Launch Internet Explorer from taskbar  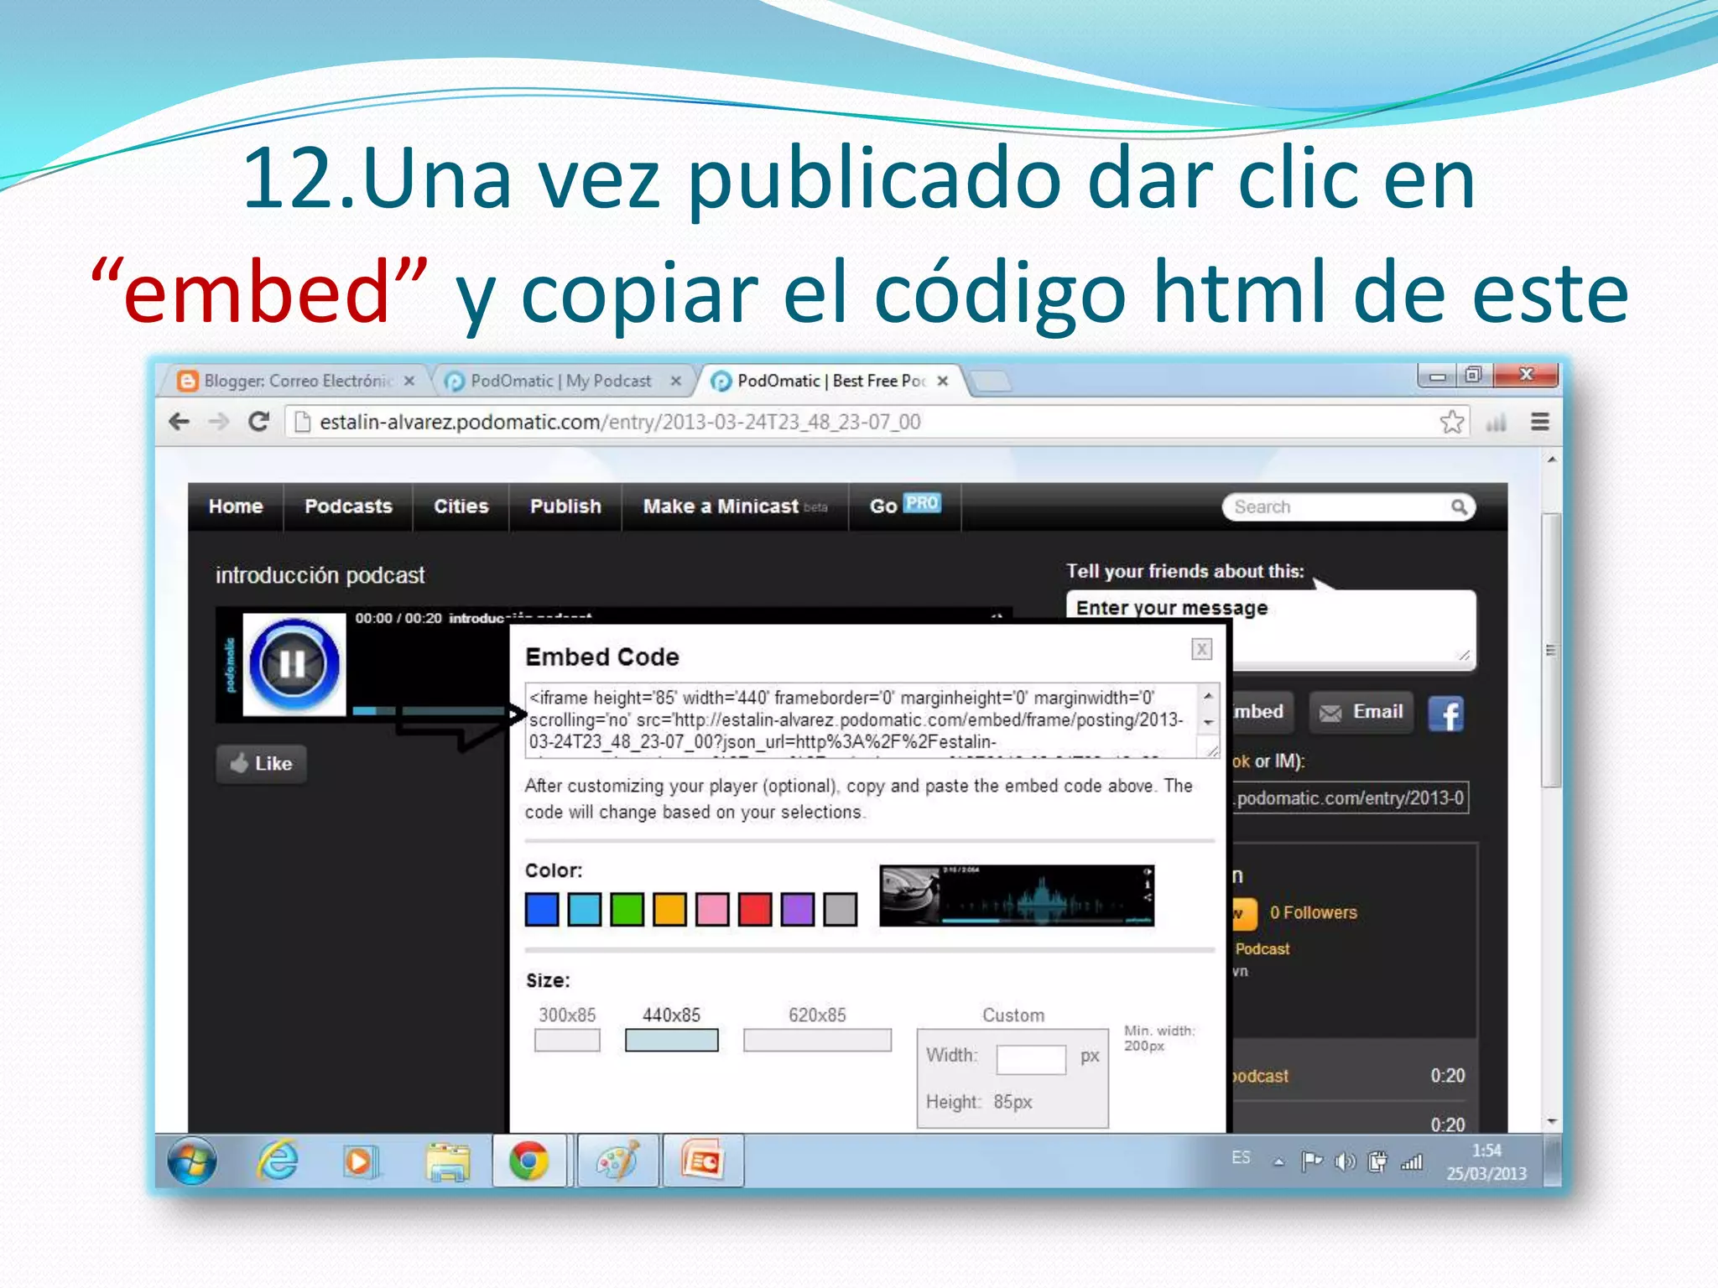(278, 1161)
